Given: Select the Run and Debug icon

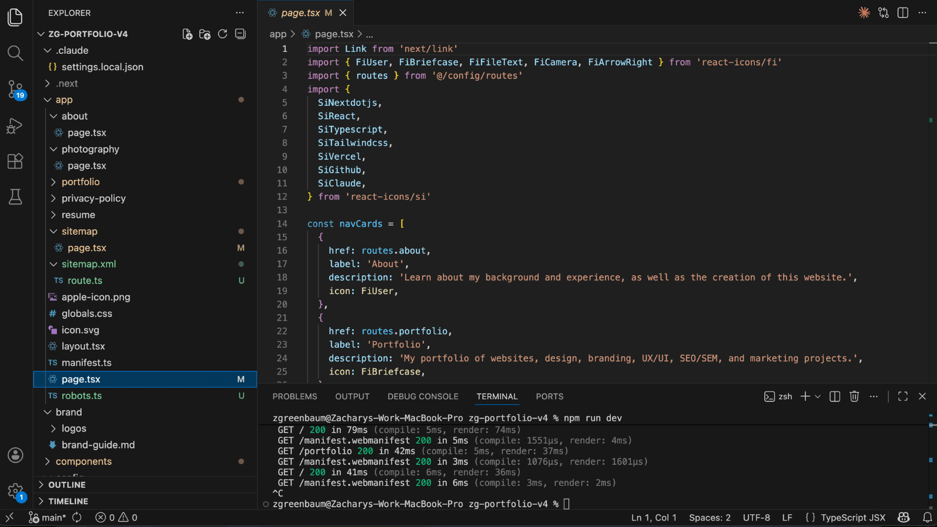Looking at the screenshot, I should click(x=15, y=125).
